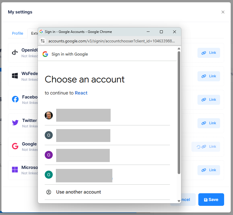233x215 pixels.
Task: Click the Google provider name in settings
Action: [29, 144]
